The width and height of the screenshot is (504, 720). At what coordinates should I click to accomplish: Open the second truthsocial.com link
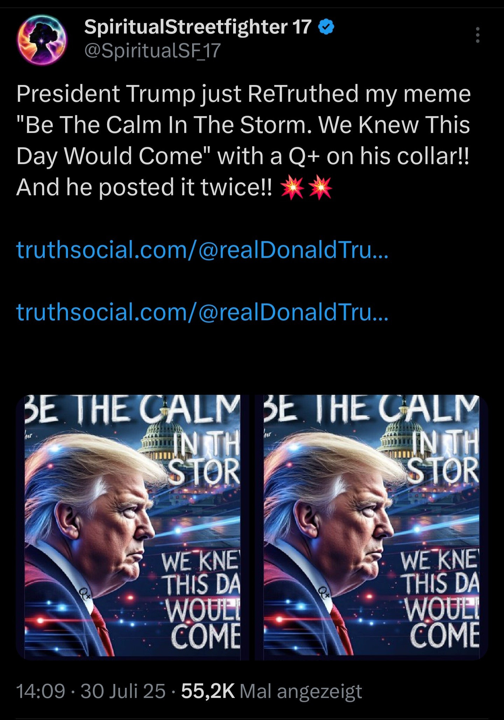click(x=202, y=312)
